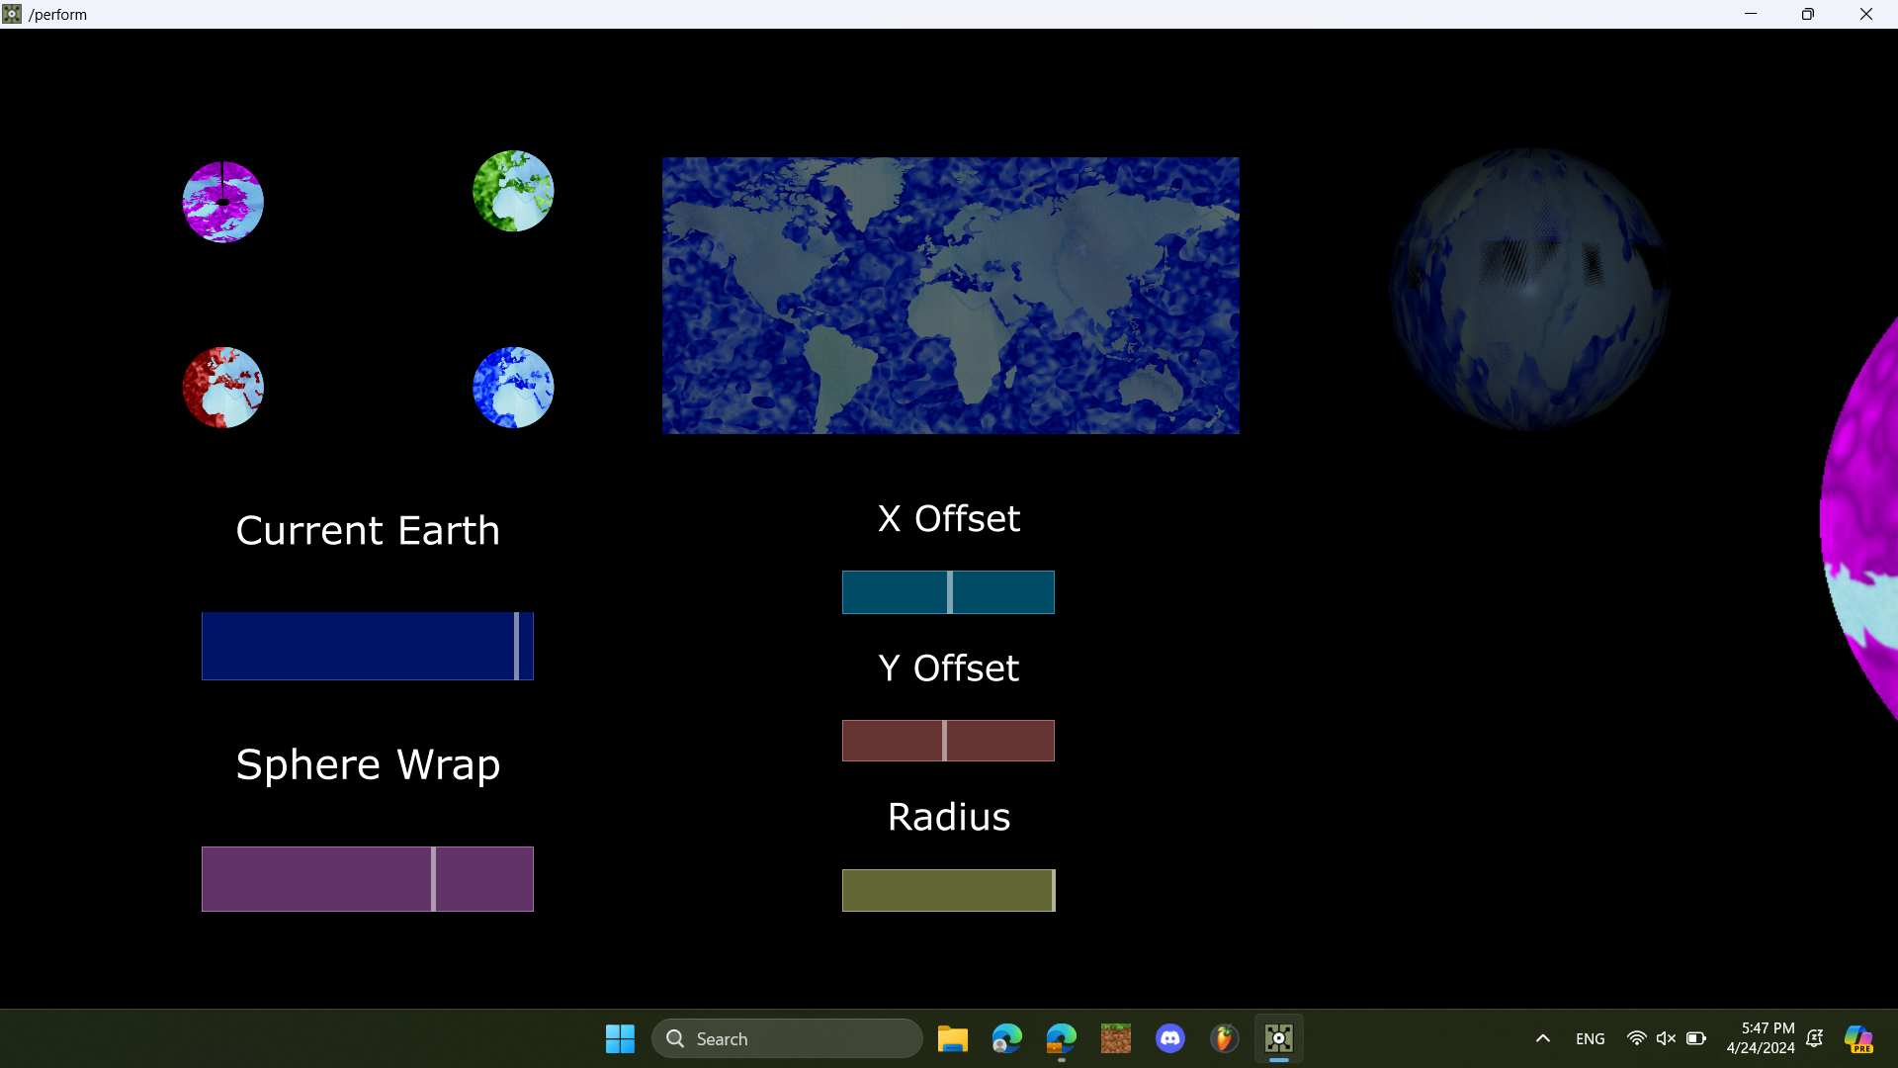Click the X Offset label
Image resolution: width=1898 pixels, height=1068 pixels.
949,519
